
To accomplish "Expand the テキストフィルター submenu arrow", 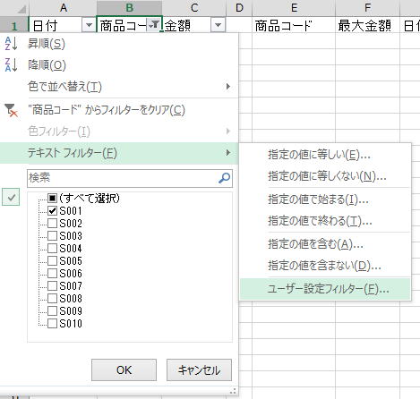I will [x=228, y=153].
